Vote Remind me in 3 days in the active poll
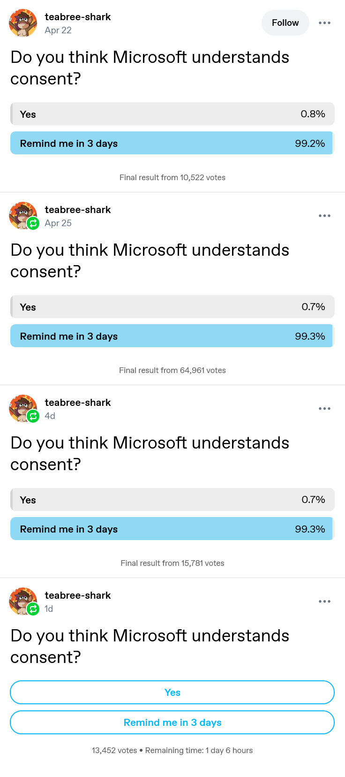345x777 pixels. coord(172,722)
